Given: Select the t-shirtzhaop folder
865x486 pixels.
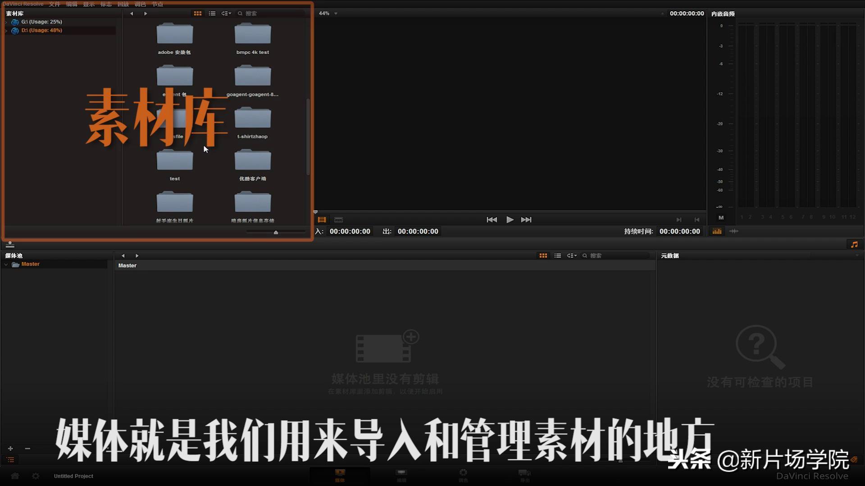Looking at the screenshot, I should tap(252, 123).
